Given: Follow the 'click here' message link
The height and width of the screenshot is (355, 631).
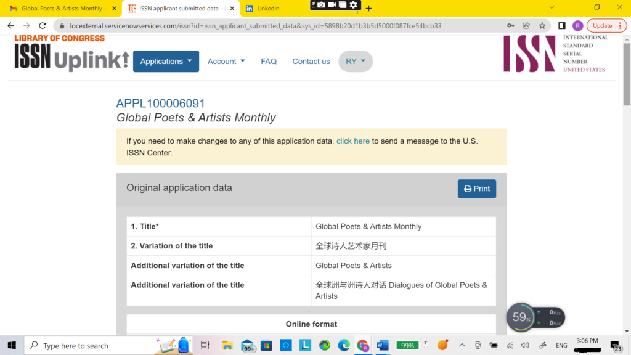Looking at the screenshot, I should pyautogui.click(x=353, y=141).
